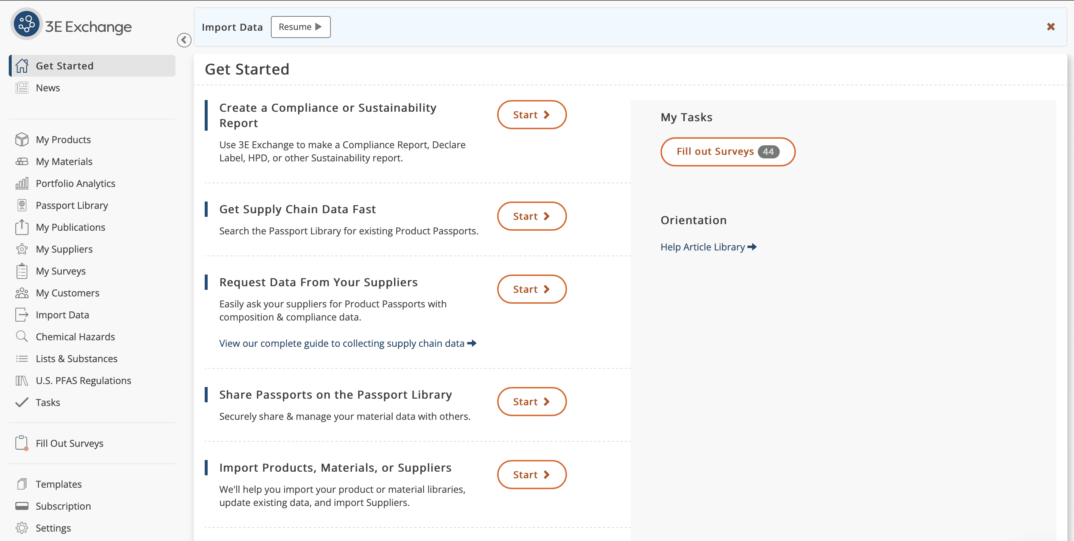Click the Fill Out Surveys clipboard icon
The height and width of the screenshot is (541, 1074).
(x=22, y=443)
